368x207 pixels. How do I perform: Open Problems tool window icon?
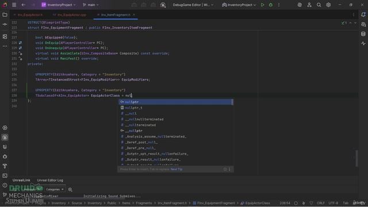pyautogui.click(x=5, y=185)
